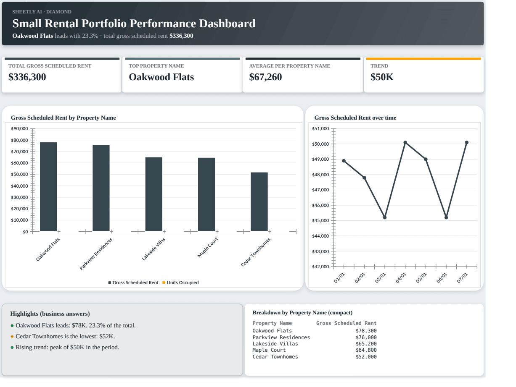Click the $67,260 average value
516x387 pixels.
[x=265, y=77]
